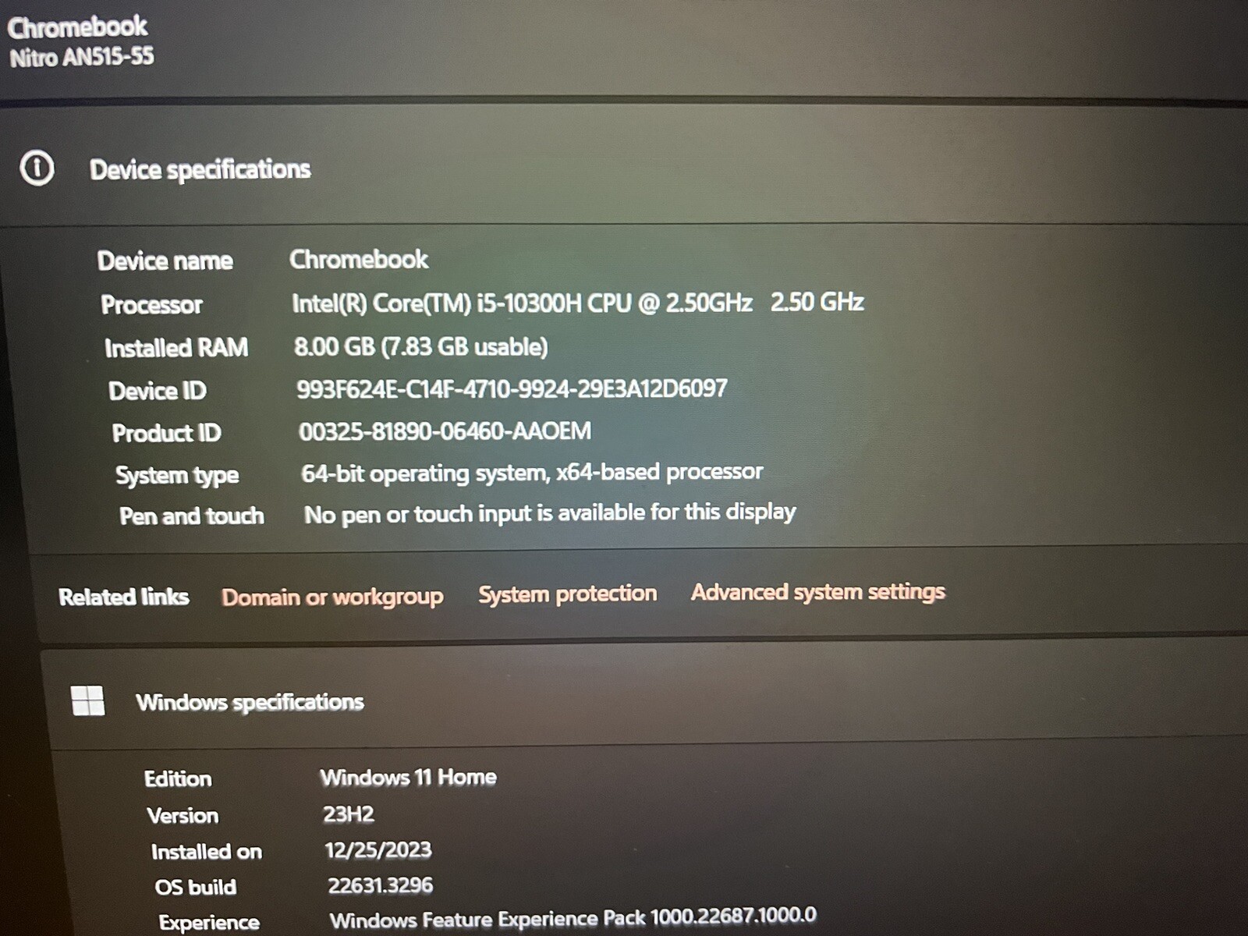
Task: Select the version value 23H2
Action: (x=349, y=814)
